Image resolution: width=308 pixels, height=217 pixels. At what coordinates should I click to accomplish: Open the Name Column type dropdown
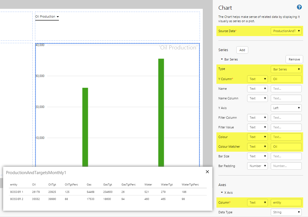257,98
